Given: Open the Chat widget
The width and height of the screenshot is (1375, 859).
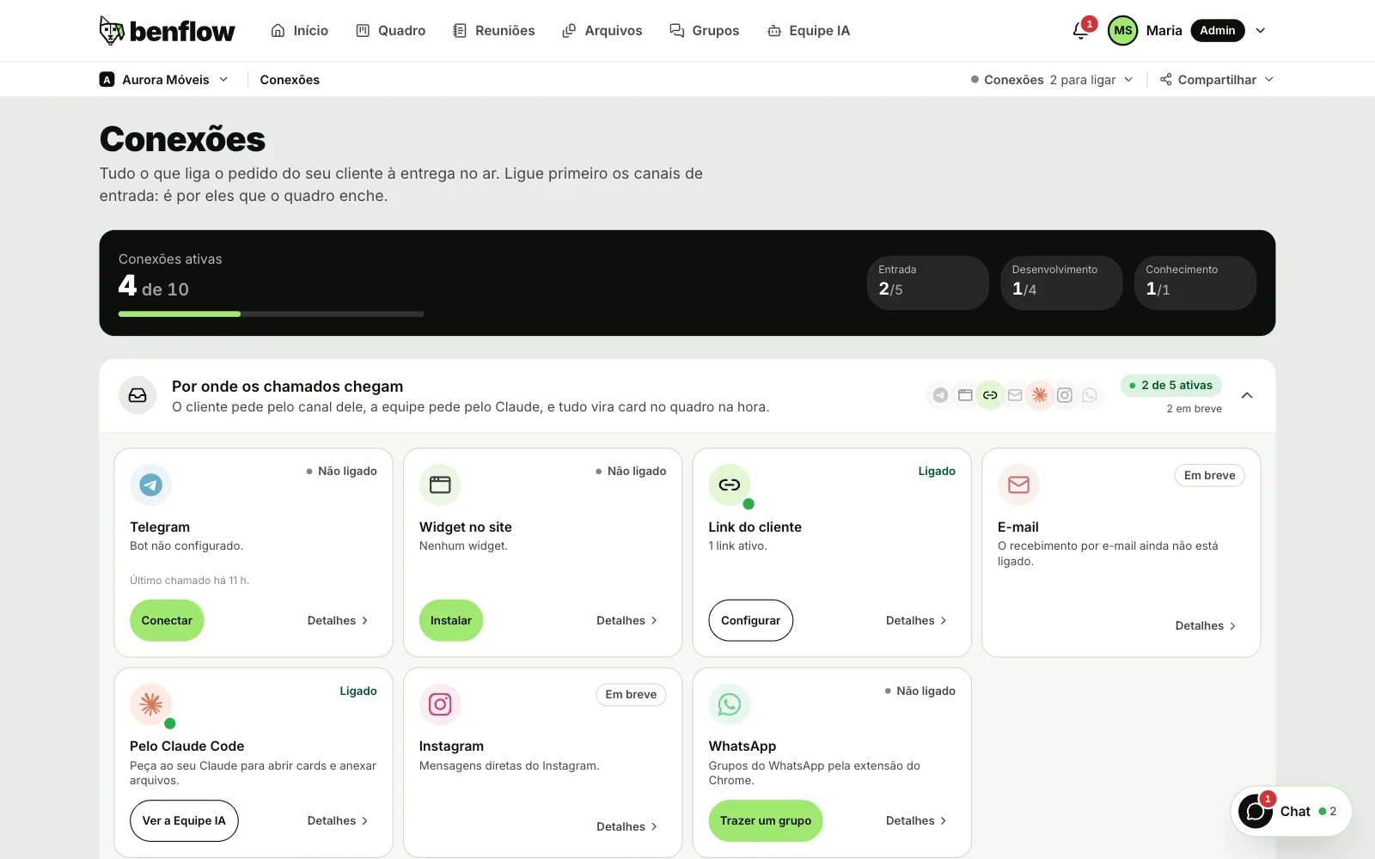Looking at the screenshot, I should click(1291, 811).
